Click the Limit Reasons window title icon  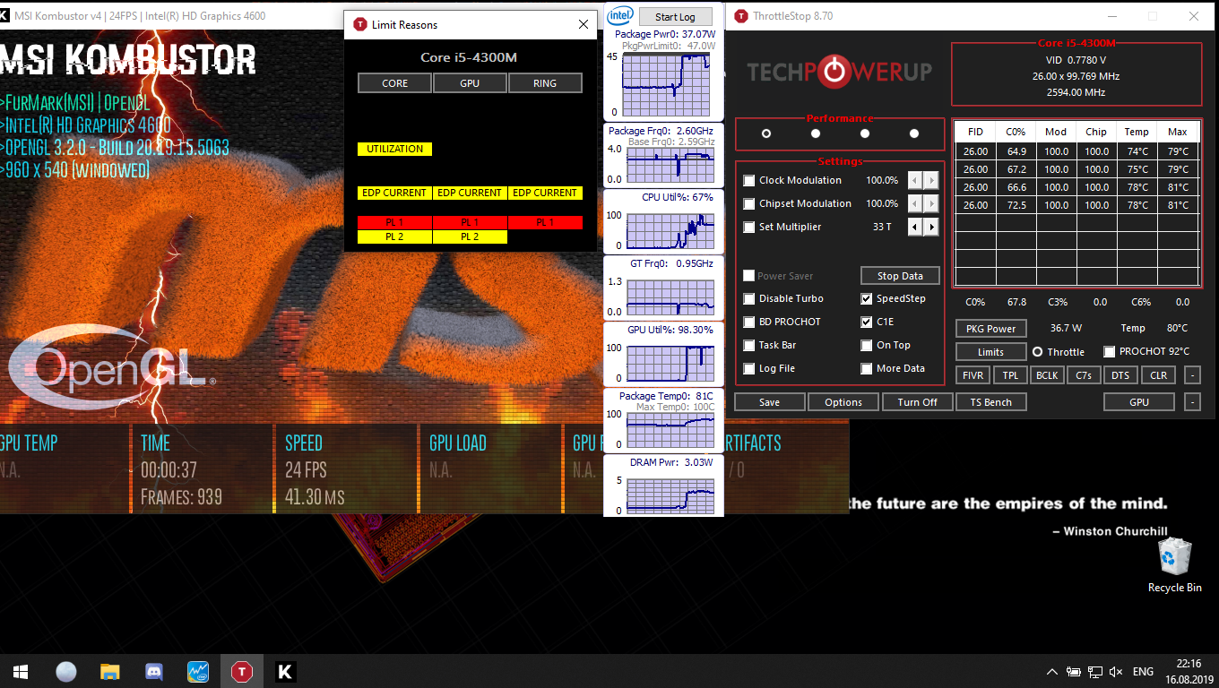(x=360, y=25)
